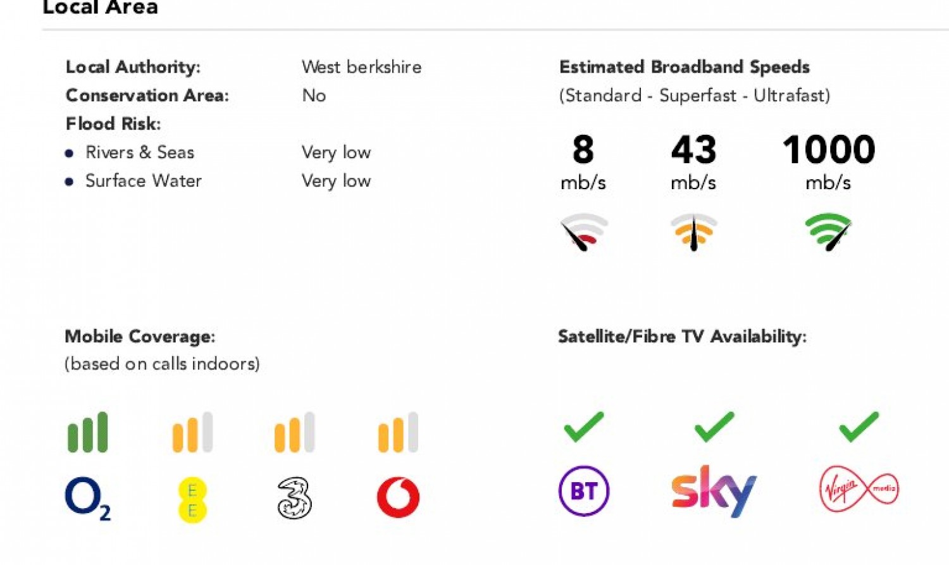
Task: Click the West berkshire local authority value
Action: click(361, 67)
